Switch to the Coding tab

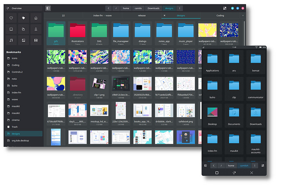(220, 16)
